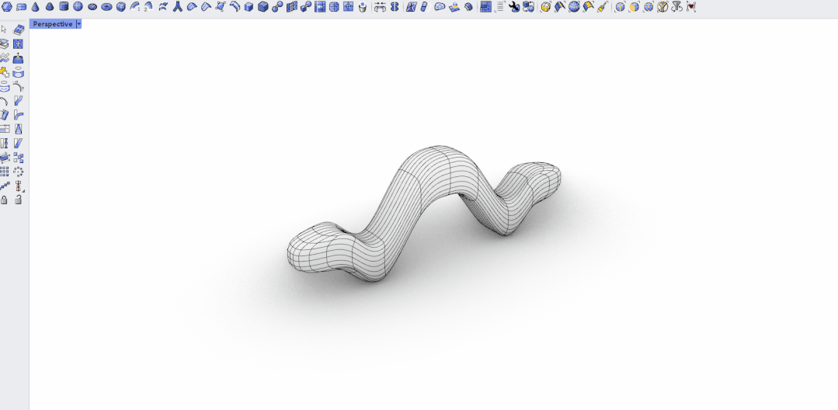Click the rounded box primitive icon

(121, 7)
